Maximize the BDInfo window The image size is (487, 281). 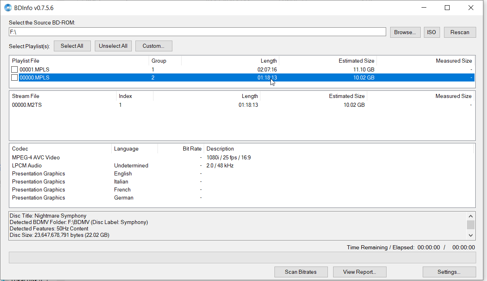tap(447, 8)
